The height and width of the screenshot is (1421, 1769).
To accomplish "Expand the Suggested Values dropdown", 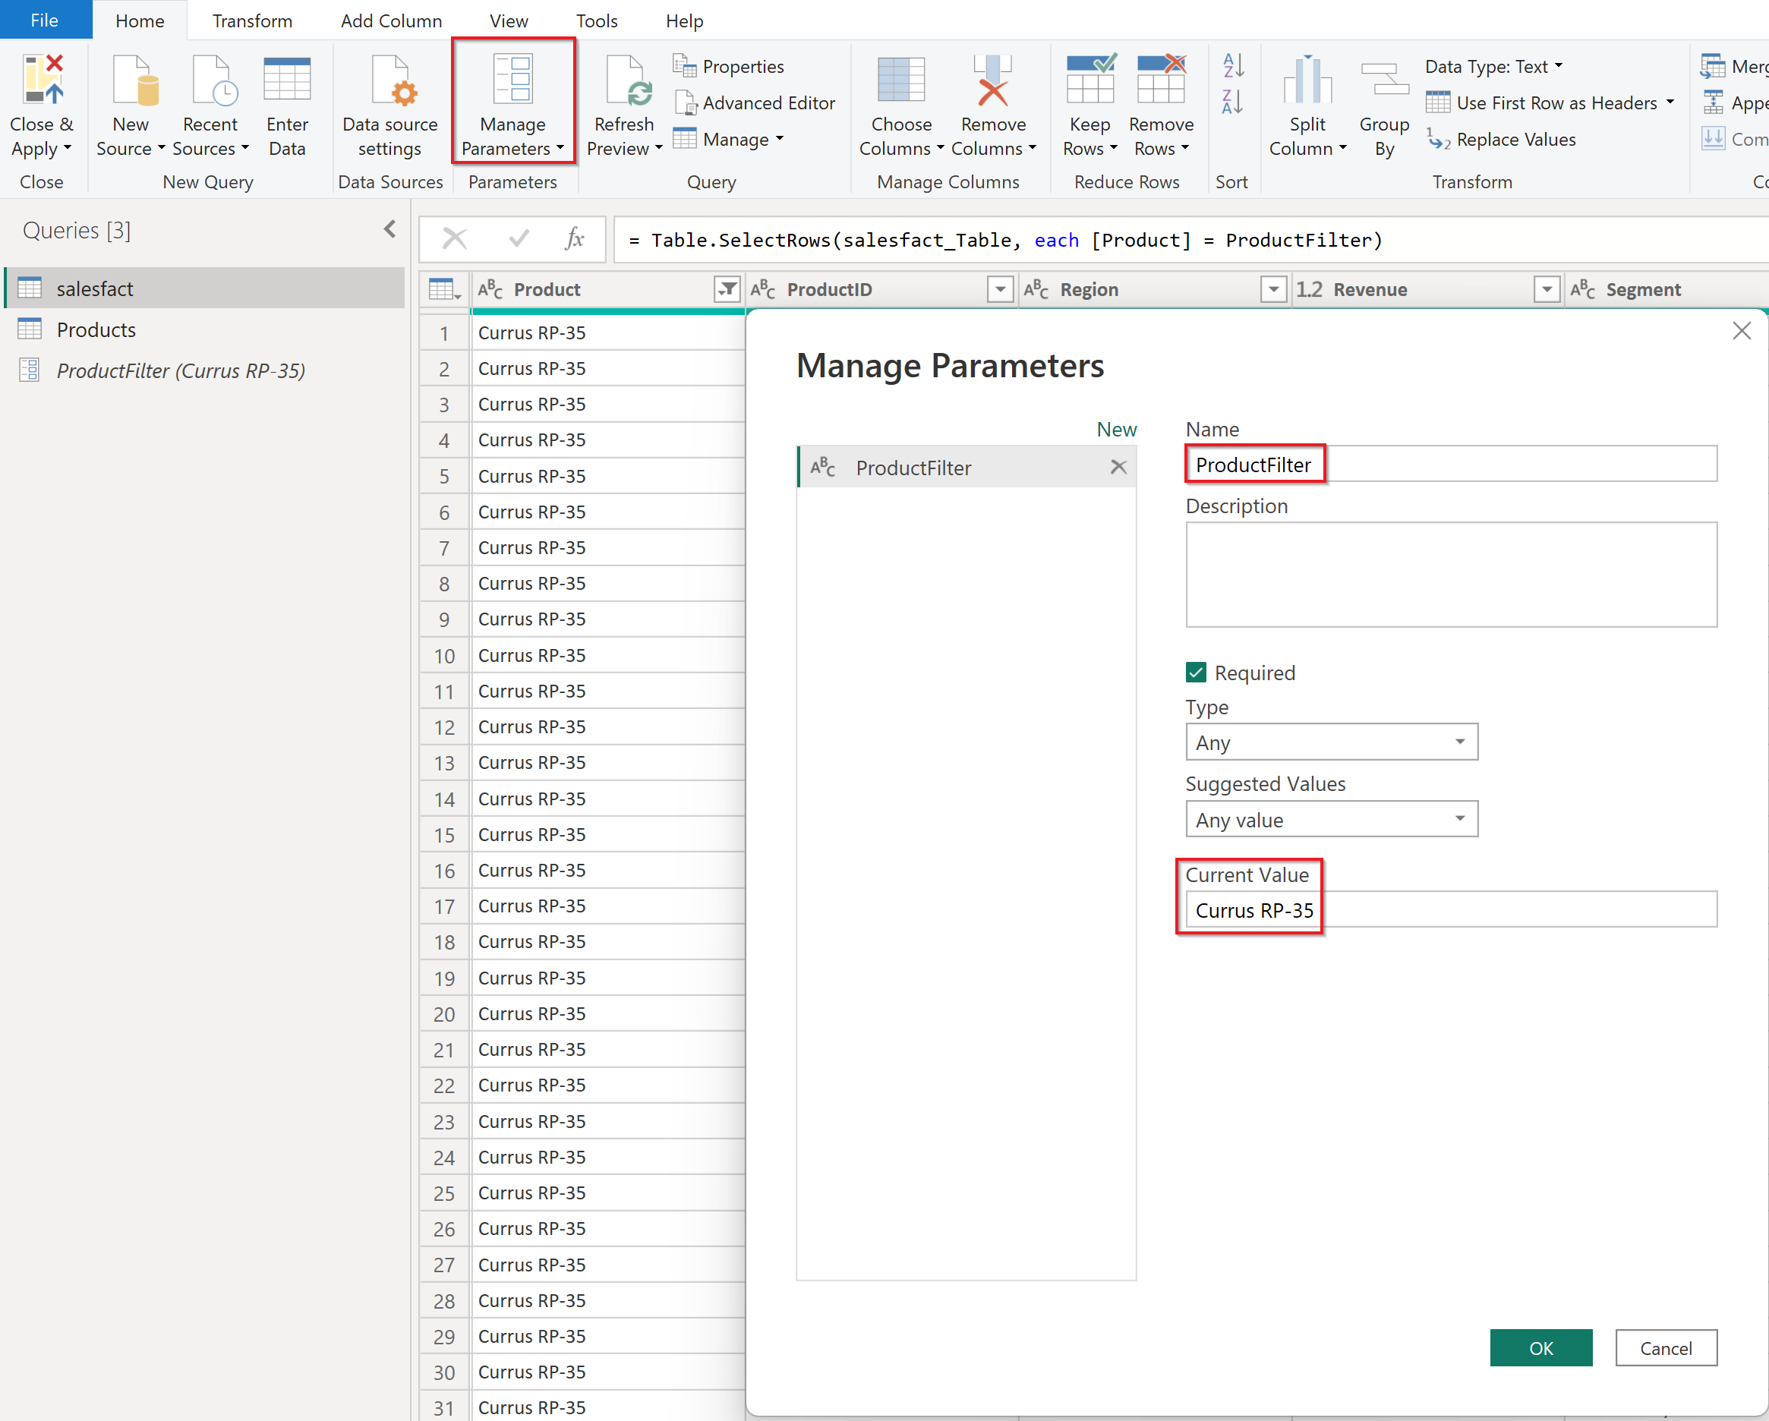I will point(1331,819).
